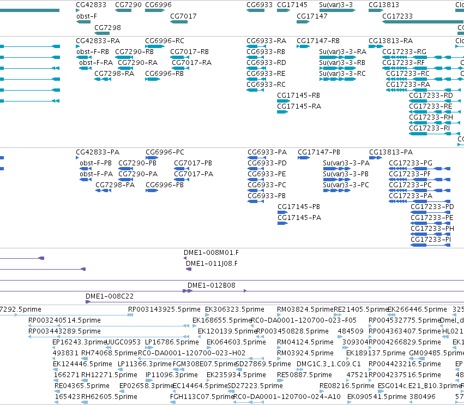
Task: Click cDNA clone DME1-008M01.F
Action: (x=211, y=253)
